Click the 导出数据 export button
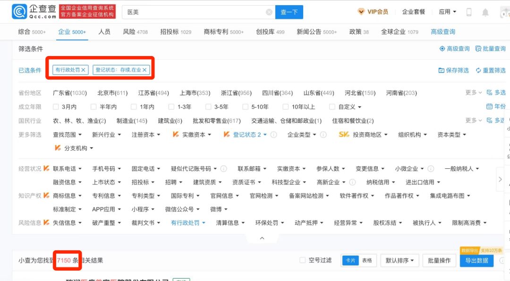Viewport: 510px width, 281px height. pos(476,261)
